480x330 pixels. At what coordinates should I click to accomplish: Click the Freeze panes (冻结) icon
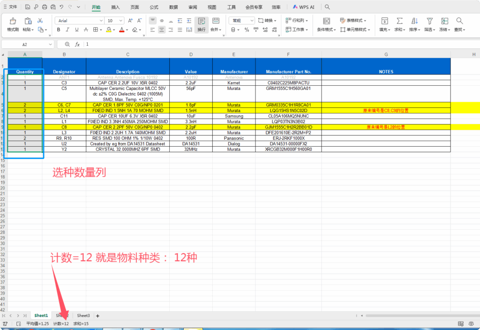444,21
